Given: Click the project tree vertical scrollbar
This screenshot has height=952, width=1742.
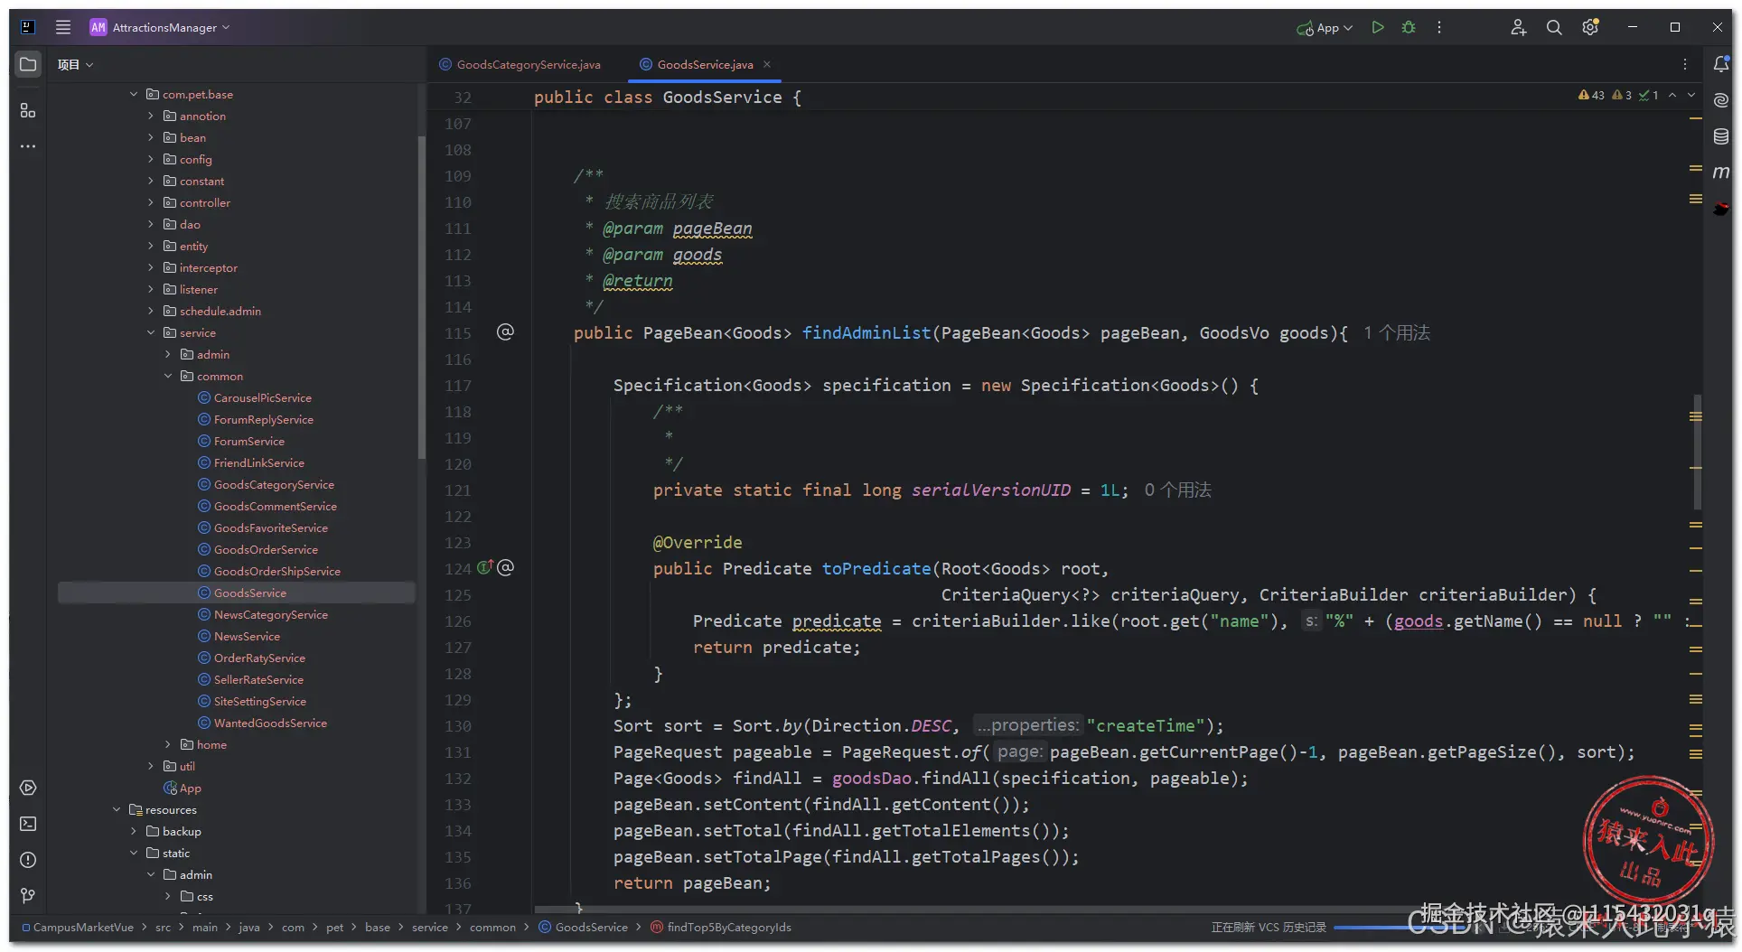Looking at the screenshot, I should [421, 297].
